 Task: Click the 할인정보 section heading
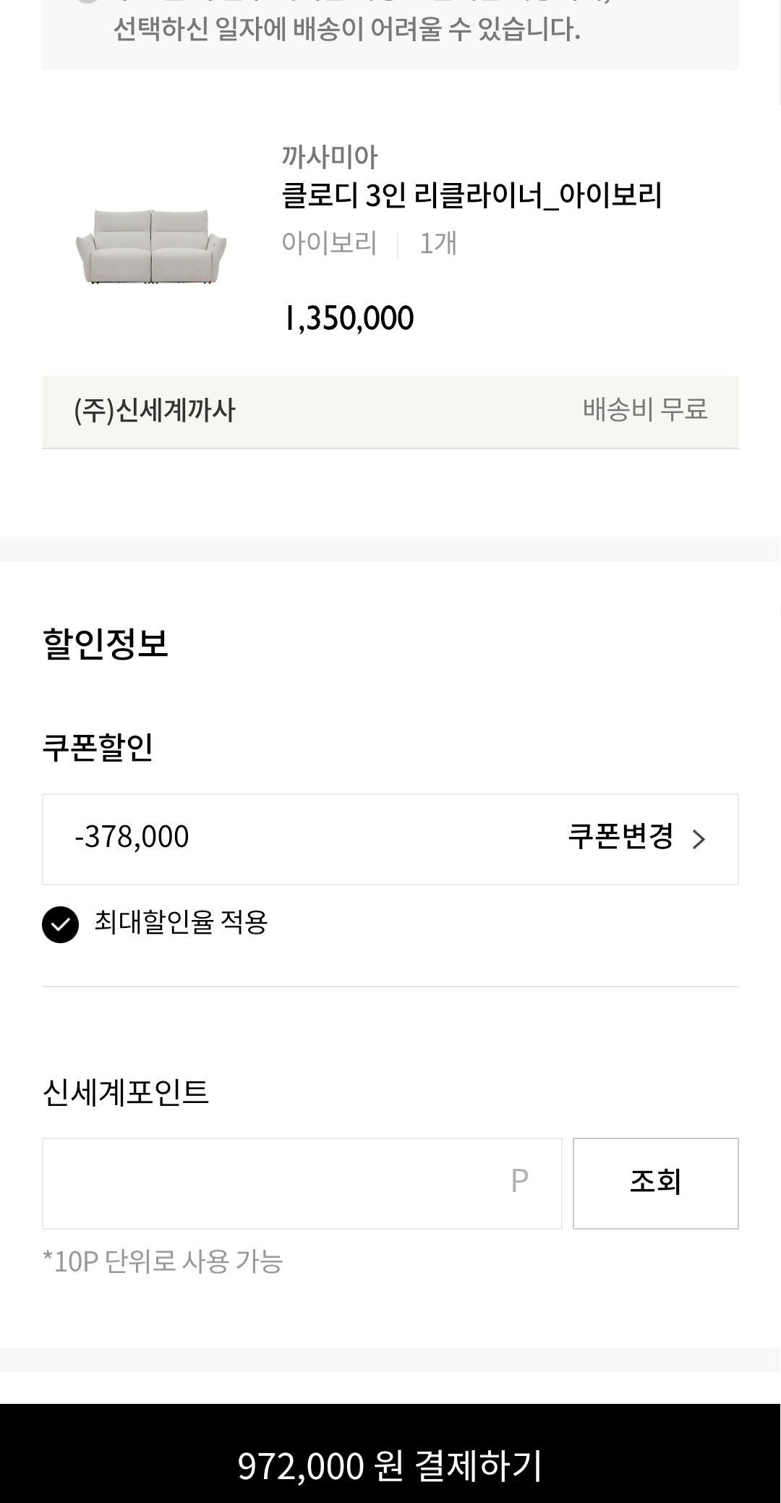106,643
